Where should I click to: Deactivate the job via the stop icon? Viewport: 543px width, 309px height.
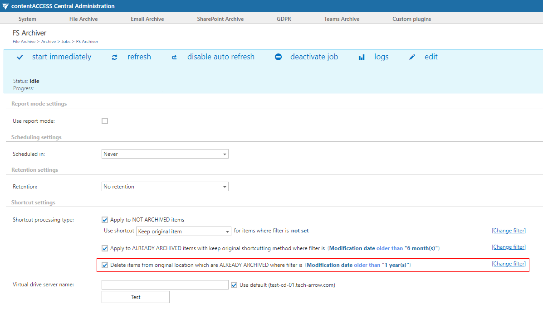tap(278, 57)
